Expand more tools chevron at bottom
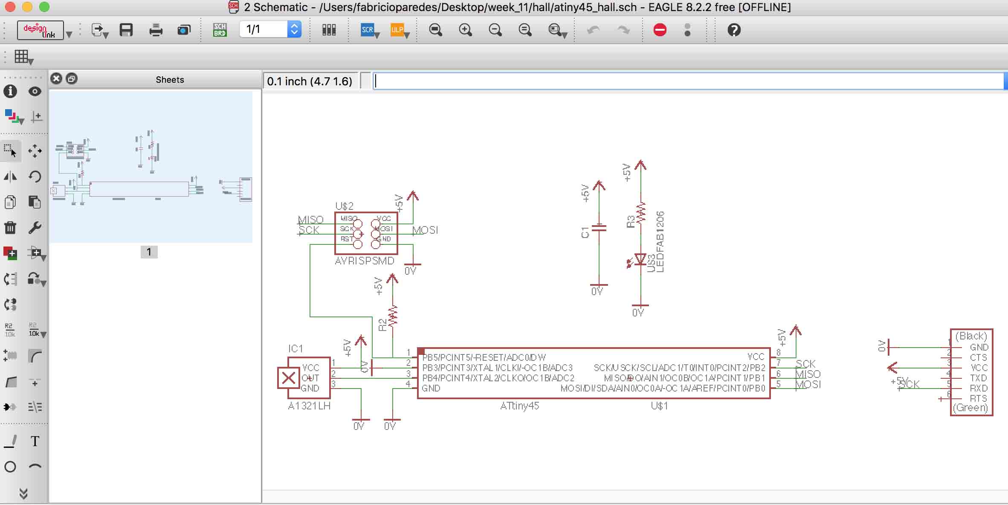Viewport: 1008px width, 505px height. pos(23,493)
